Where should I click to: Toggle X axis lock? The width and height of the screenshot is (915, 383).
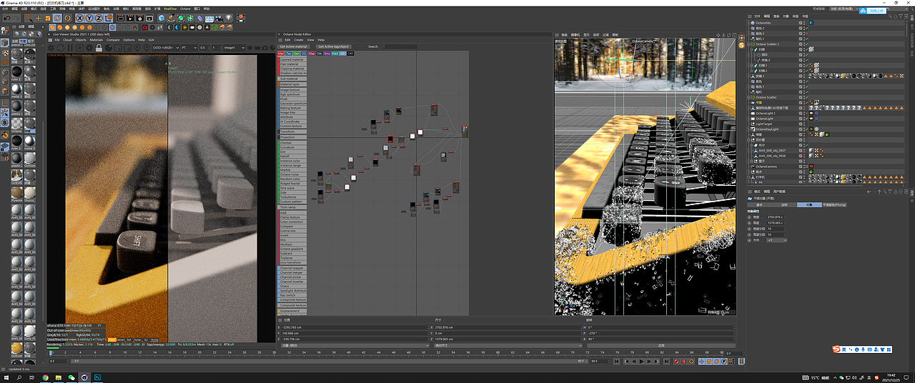80,18
